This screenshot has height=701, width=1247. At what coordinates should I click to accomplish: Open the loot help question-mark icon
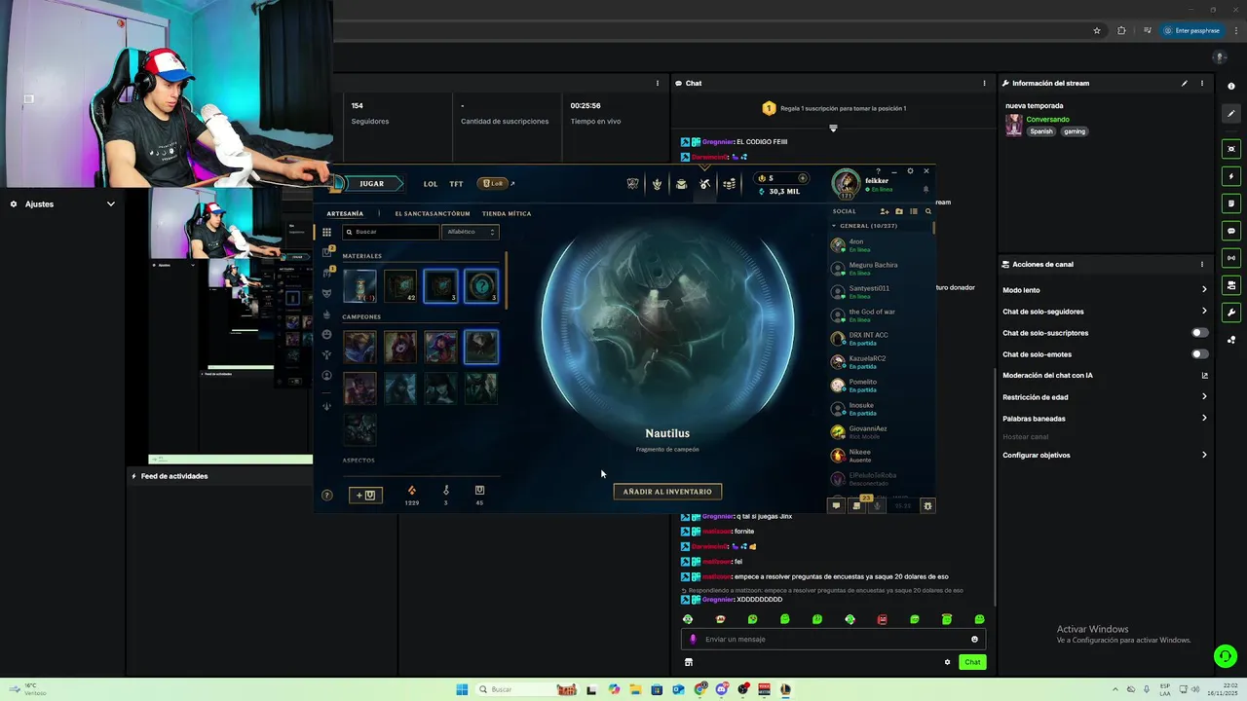[x=326, y=496]
